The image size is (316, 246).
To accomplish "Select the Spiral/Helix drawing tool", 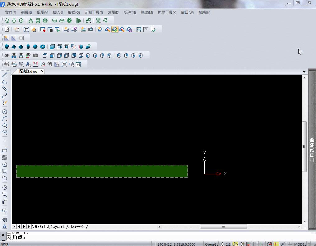I will 4,158.
